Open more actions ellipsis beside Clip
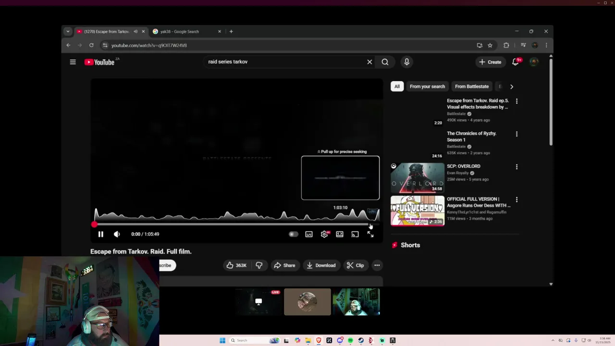 pyautogui.click(x=377, y=265)
